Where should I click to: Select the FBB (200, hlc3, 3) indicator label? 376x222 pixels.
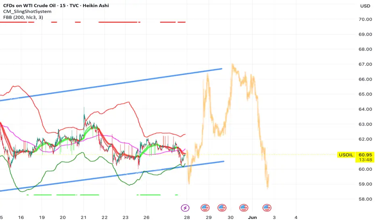point(23,17)
